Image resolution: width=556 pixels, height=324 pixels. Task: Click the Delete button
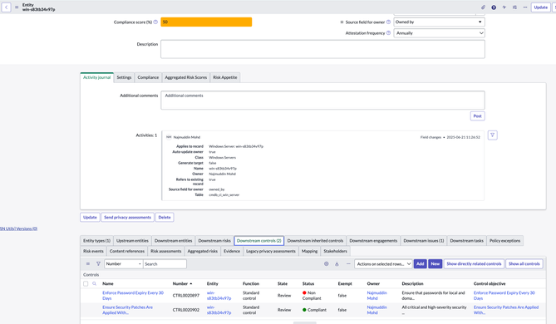165,218
